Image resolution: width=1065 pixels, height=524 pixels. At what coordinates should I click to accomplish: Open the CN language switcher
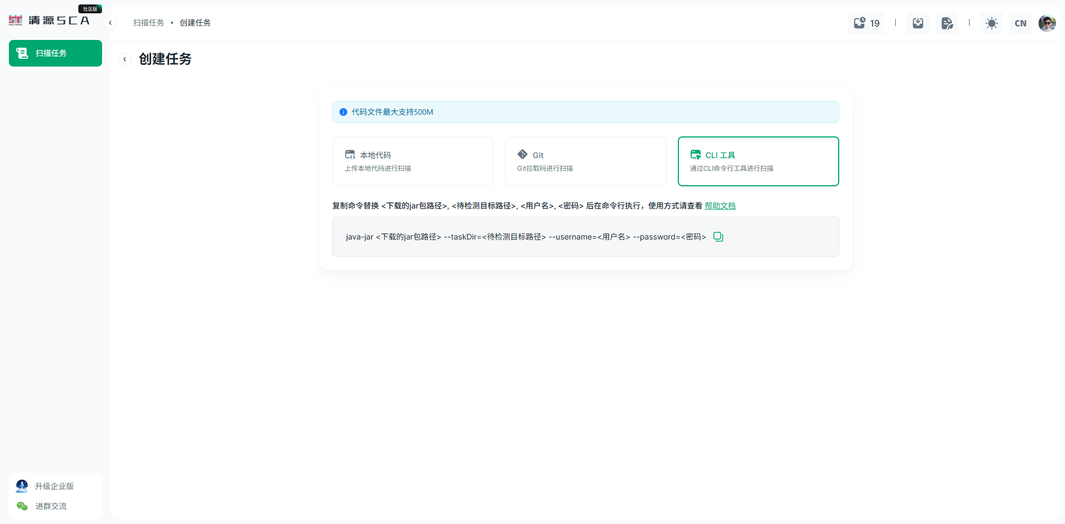1020,23
